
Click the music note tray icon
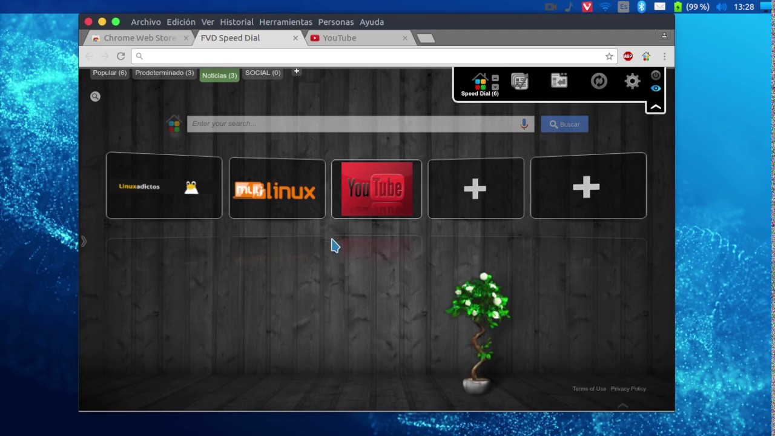tap(569, 7)
